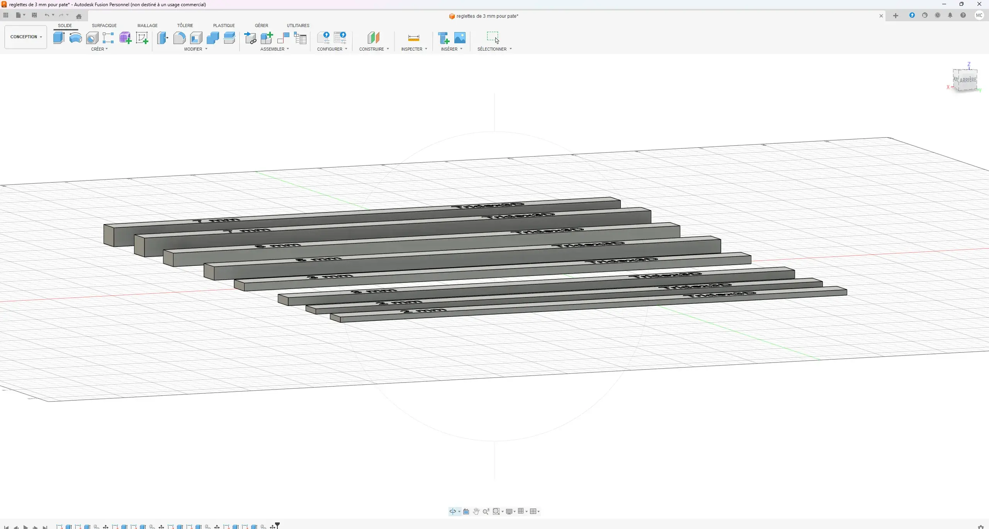This screenshot has height=529, width=989.
Task: Switch to the MAILLAGE tab
Action: pos(147,26)
